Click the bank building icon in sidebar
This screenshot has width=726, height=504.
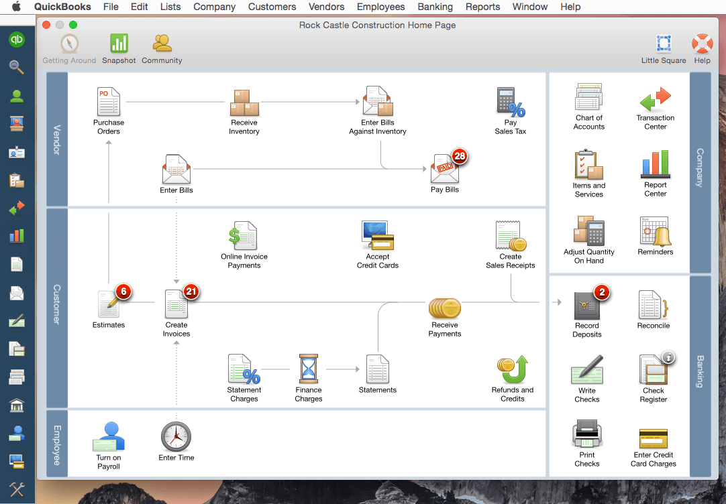tap(17, 405)
